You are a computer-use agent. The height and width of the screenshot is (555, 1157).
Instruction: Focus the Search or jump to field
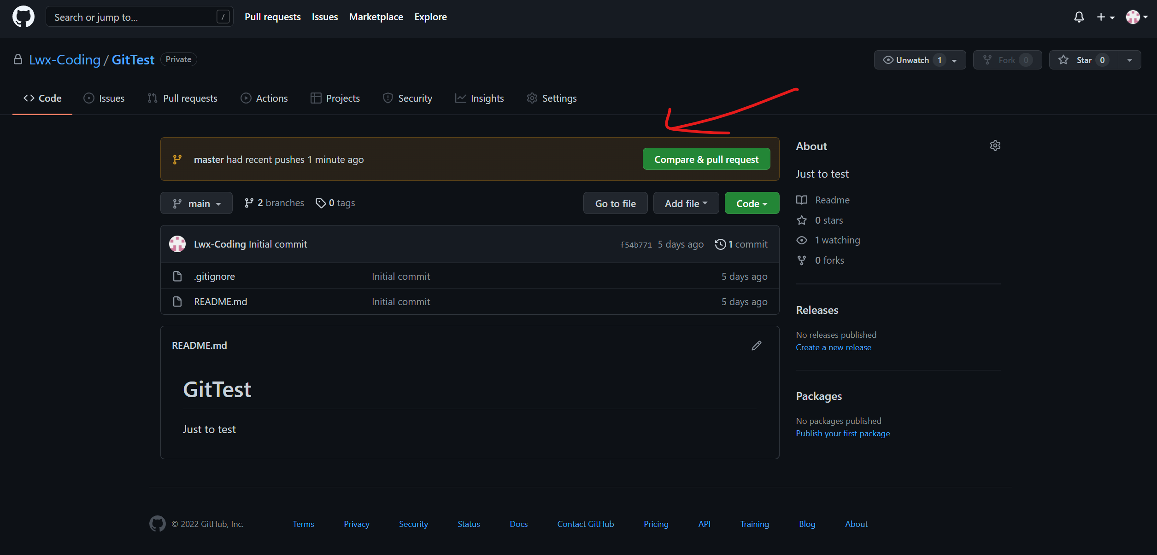(x=134, y=17)
